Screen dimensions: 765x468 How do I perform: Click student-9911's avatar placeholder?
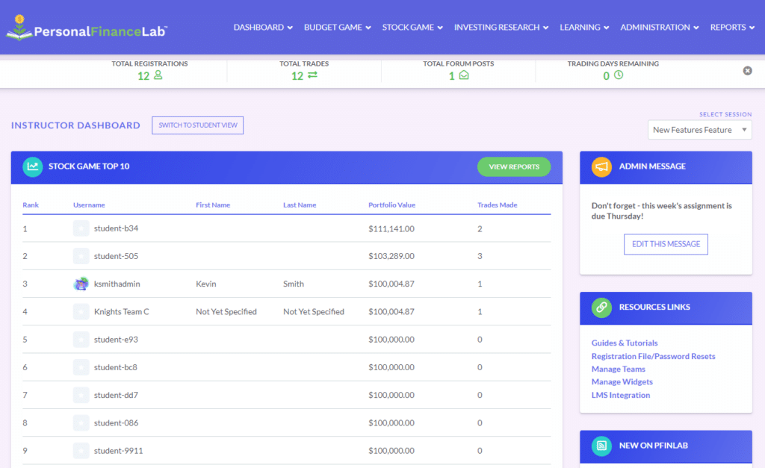[x=81, y=450]
